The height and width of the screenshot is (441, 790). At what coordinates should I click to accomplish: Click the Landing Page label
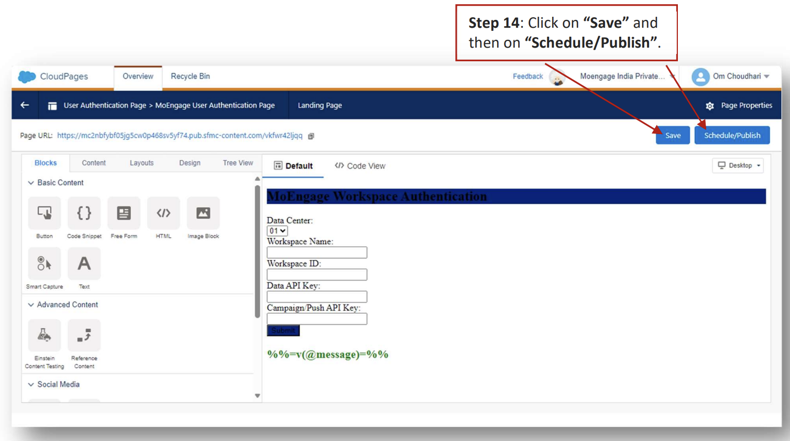tap(320, 105)
